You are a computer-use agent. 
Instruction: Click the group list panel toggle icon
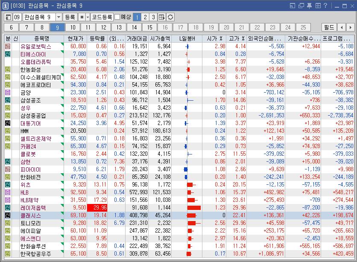click(x=8, y=17)
